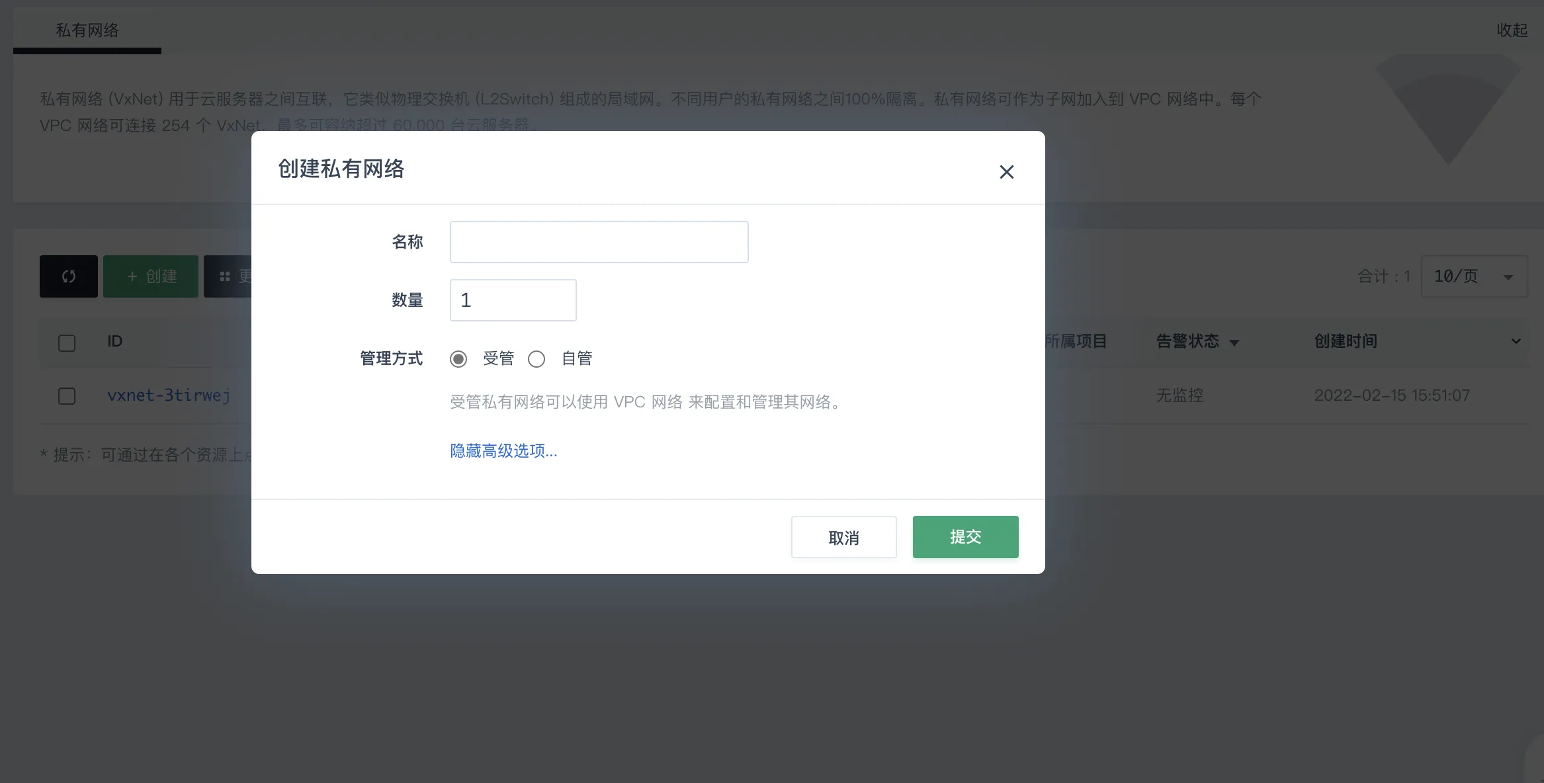Click the refresh icon button
Image resolution: width=1544 pixels, height=783 pixels.
(x=69, y=276)
